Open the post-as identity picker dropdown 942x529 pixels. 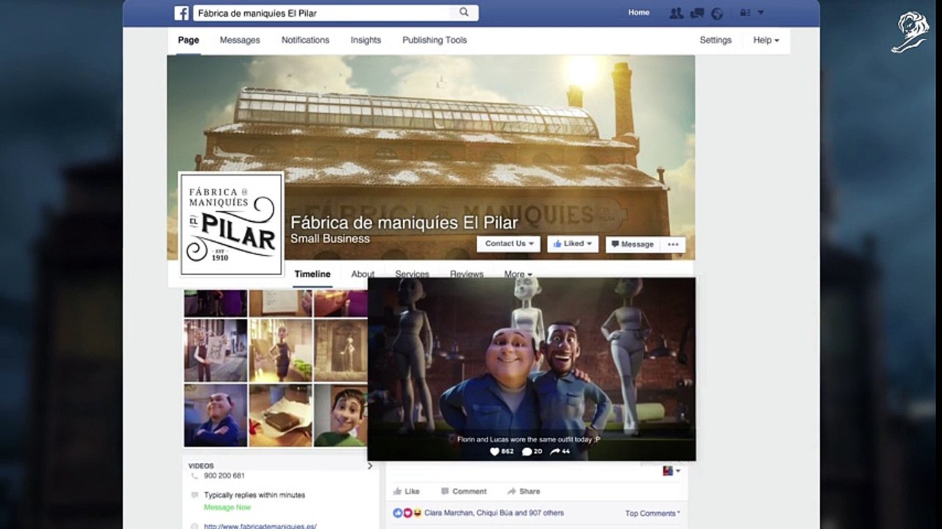point(671,471)
